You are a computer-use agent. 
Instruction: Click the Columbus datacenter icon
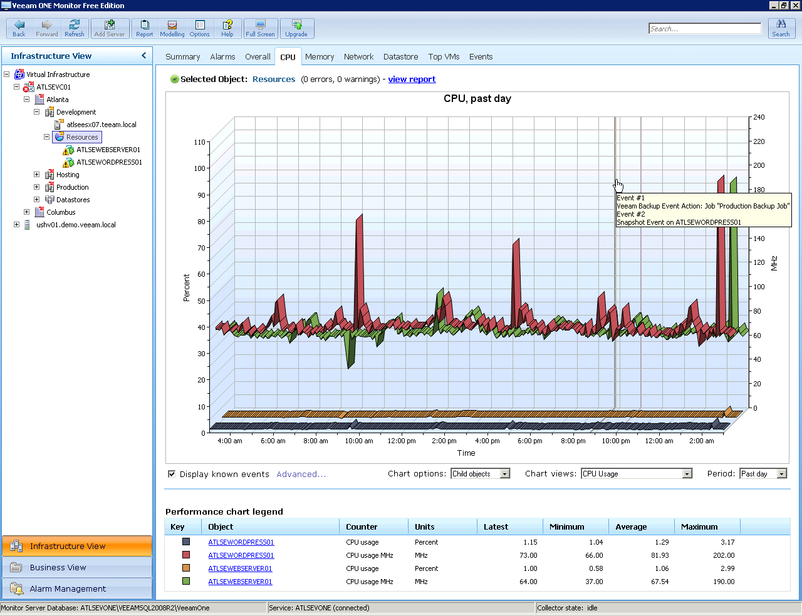coord(39,212)
